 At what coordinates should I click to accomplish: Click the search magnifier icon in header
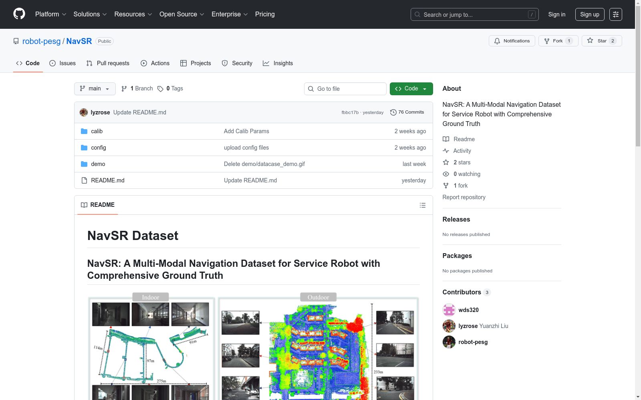coord(417,14)
